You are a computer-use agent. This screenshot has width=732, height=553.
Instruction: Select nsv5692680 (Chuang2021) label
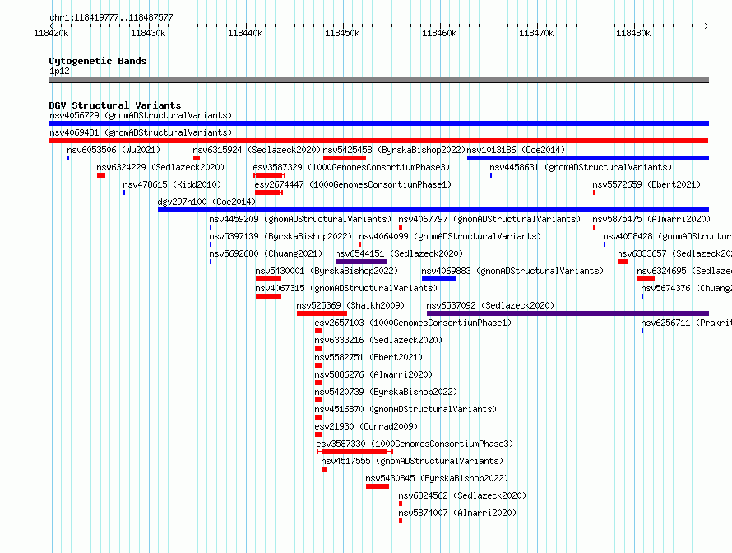[x=266, y=253]
